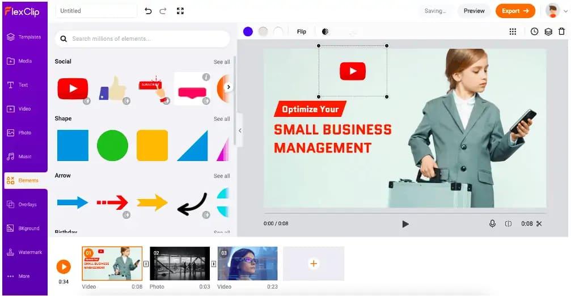Screen dimensions: 571x296
Task: Add a new storyboard scene
Action: click(x=314, y=264)
